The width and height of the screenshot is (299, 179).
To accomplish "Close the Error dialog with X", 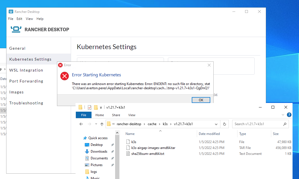I will point(209,65).
